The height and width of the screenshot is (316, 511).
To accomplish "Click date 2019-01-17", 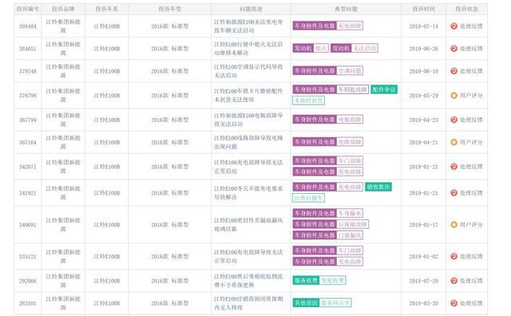I will (424, 225).
